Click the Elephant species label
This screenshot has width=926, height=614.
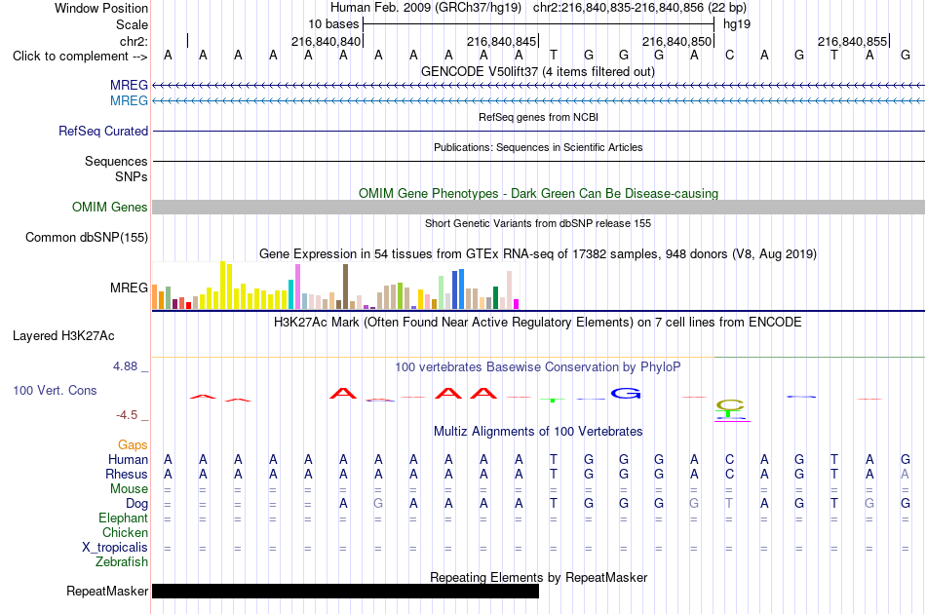[x=124, y=518]
